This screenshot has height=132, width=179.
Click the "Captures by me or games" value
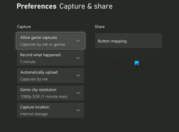point(43,44)
